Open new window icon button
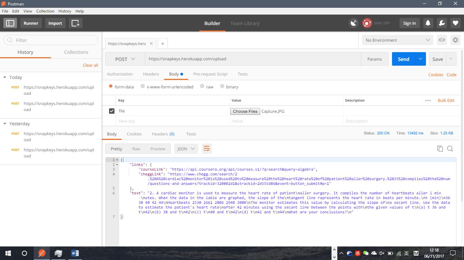The image size is (464, 260). click(x=75, y=23)
